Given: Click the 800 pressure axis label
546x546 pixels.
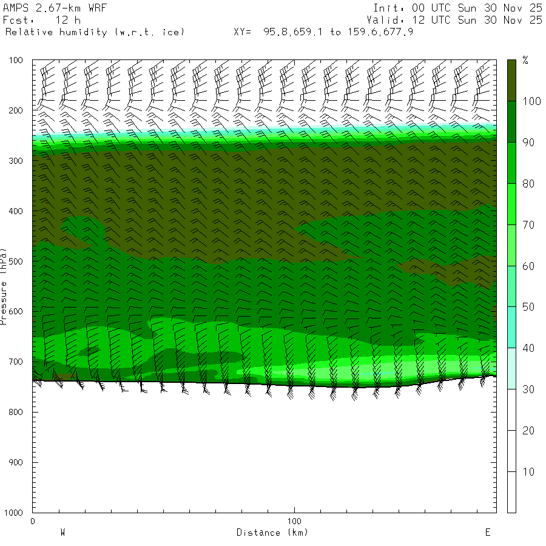Looking at the screenshot, I should pyautogui.click(x=16, y=412).
